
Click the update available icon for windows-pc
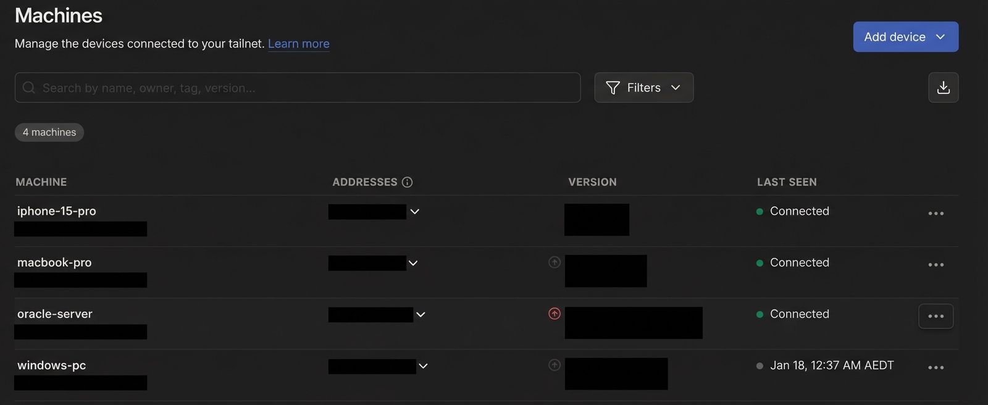(x=555, y=365)
